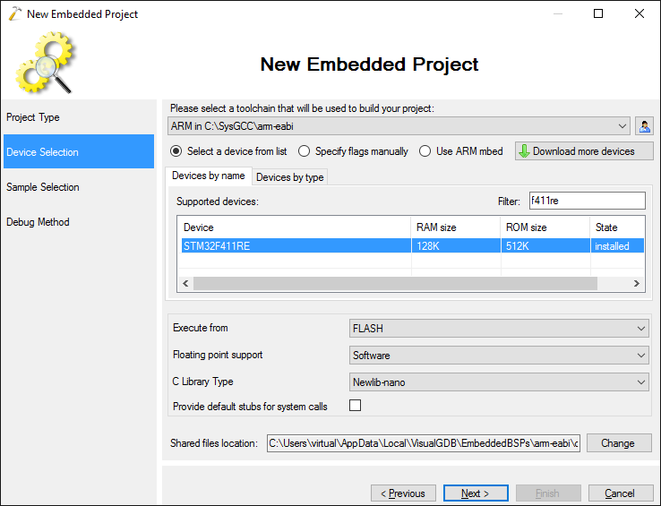Choose 'Specify flags manually' radio button
This screenshot has width=661, height=506.
pyautogui.click(x=304, y=151)
